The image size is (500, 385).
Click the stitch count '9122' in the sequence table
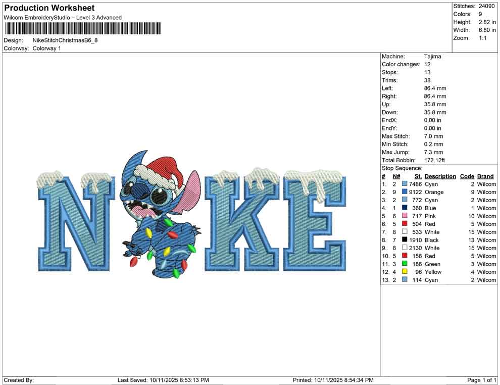tap(416, 192)
